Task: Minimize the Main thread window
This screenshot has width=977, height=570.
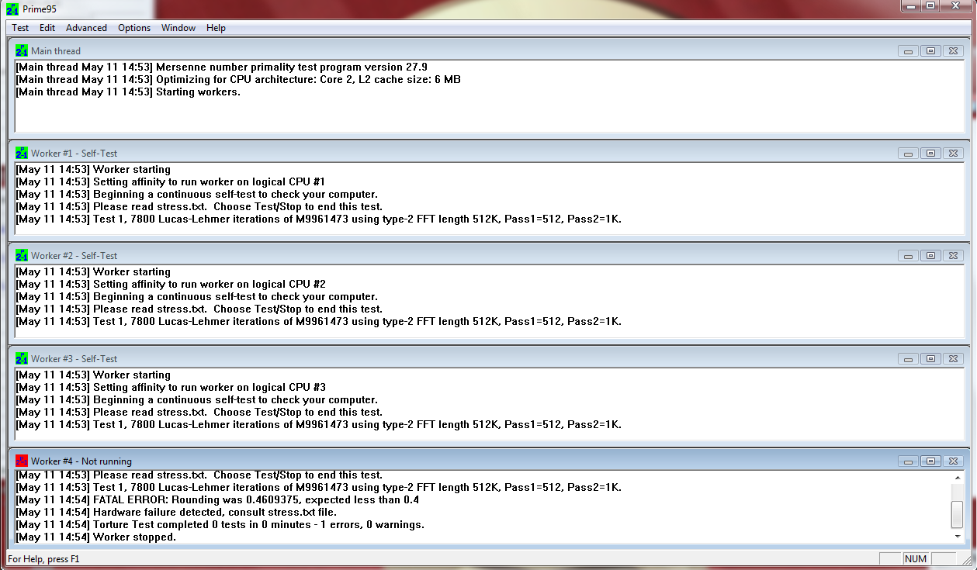Action: (x=908, y=51)
